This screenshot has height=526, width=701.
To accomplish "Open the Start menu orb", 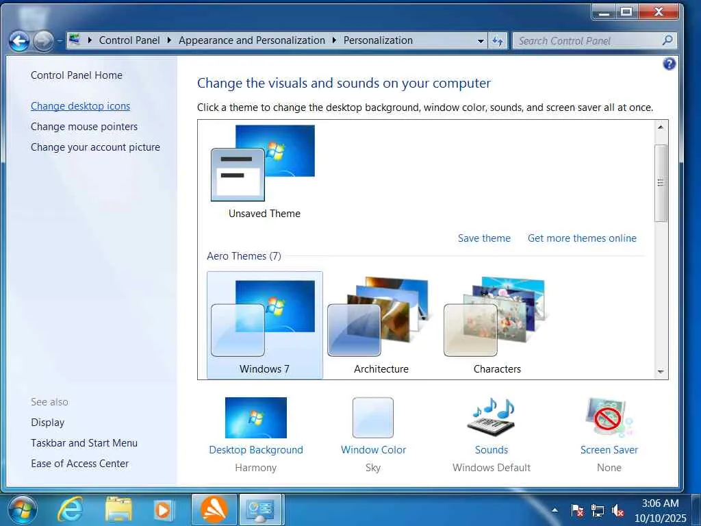I will [23, 510].
